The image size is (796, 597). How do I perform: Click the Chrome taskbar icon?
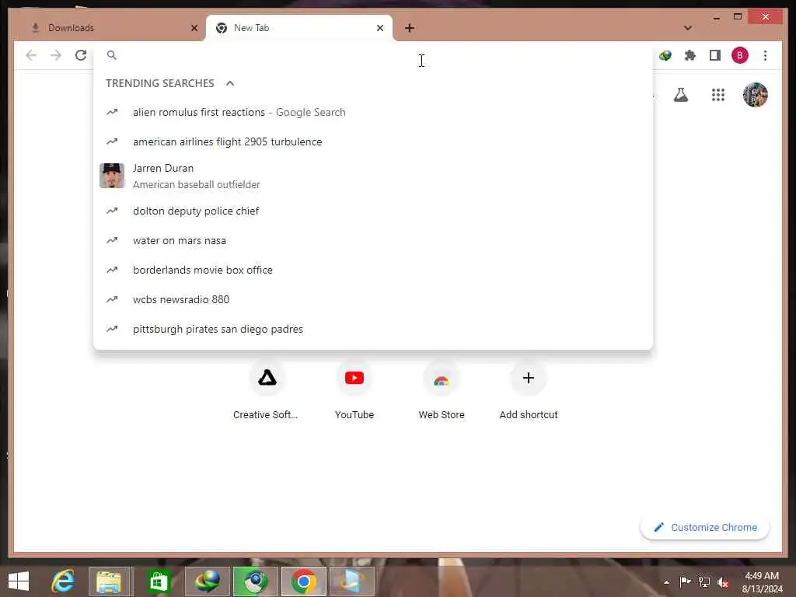(x=304, y=581)
